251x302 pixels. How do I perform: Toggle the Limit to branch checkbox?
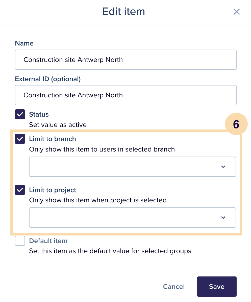coord(20,139)
